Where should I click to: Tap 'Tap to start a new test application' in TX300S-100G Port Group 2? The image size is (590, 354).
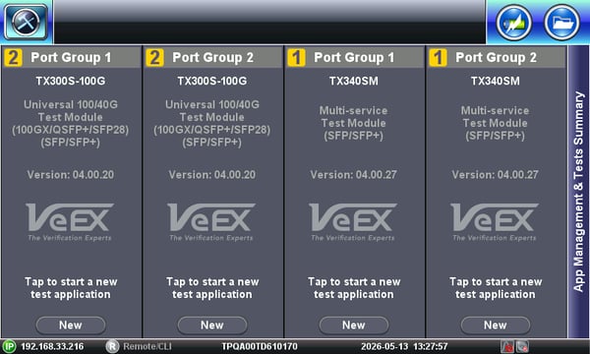coord(212,288)
